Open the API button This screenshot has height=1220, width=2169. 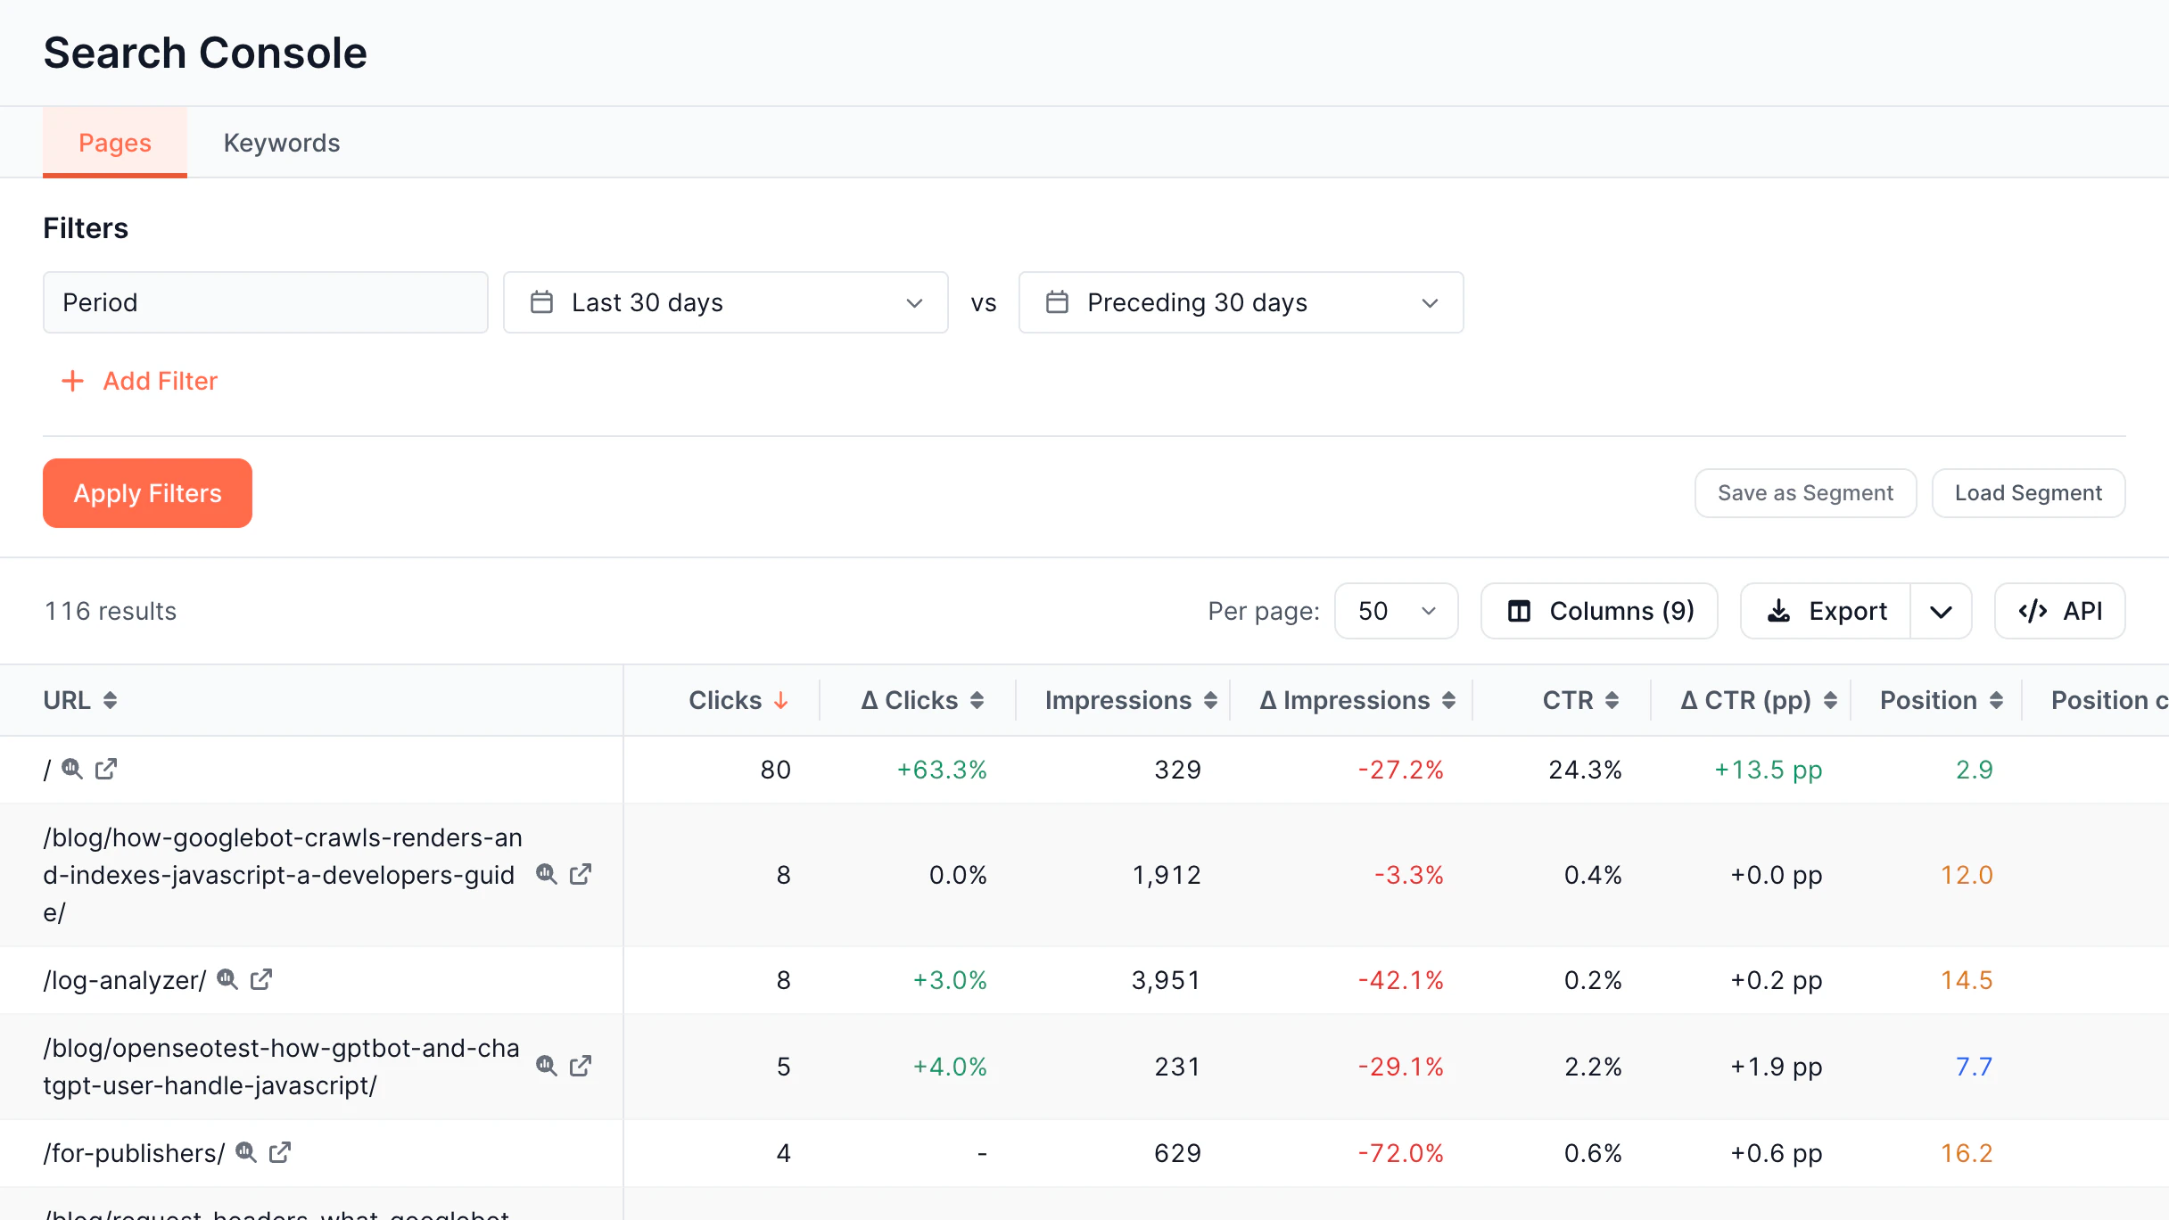pos(2059,611)
